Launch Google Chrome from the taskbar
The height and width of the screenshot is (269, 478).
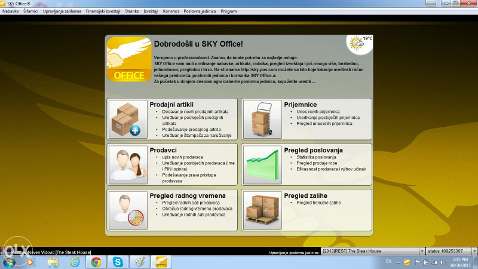pos(96,262)
